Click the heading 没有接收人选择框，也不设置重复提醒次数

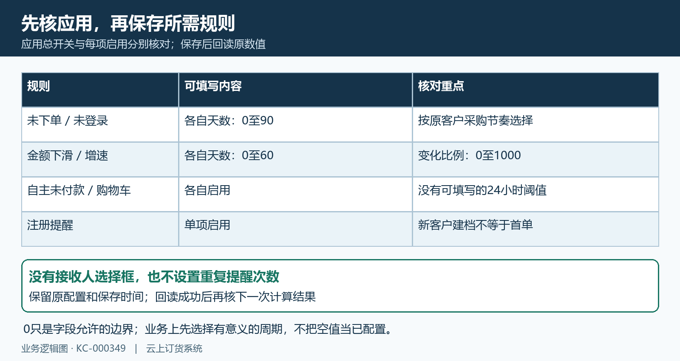tap(154, 277)
